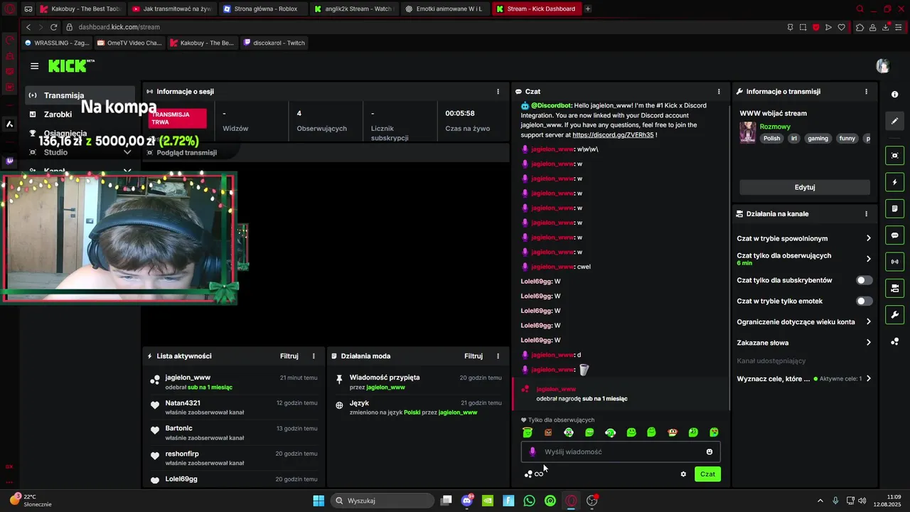Open the user avatar in the top right
This screenshot has width=910, height=512.
click(x=882, y=66)
